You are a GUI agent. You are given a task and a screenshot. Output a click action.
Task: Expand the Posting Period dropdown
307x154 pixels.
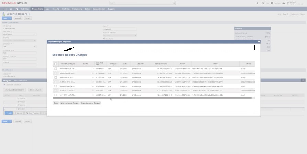point(135,35)
